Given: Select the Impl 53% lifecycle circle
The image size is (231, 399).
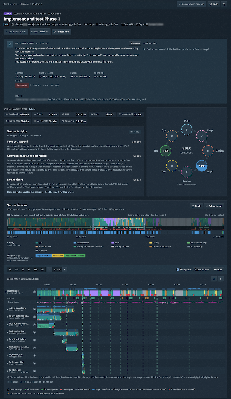Looking at the screenshot, I should click(202, 166).
